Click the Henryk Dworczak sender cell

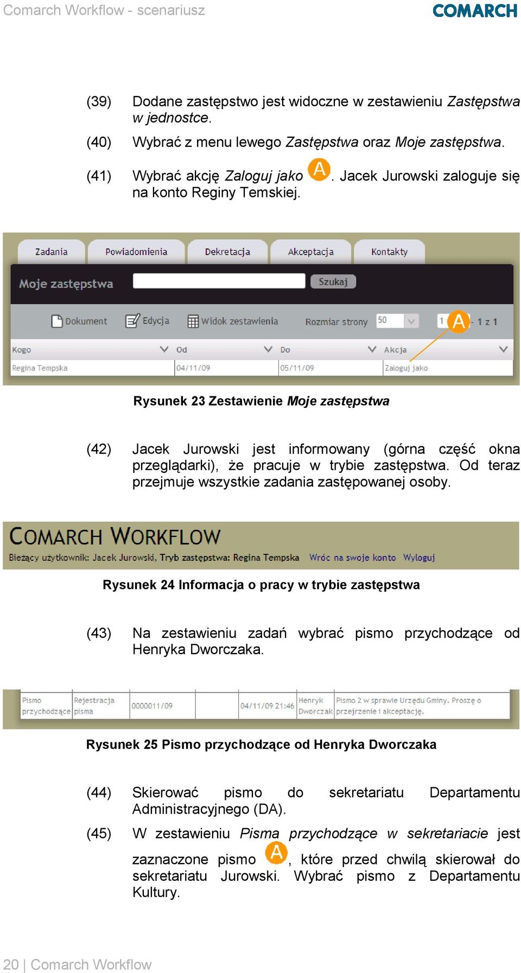[x=315, y=706]
